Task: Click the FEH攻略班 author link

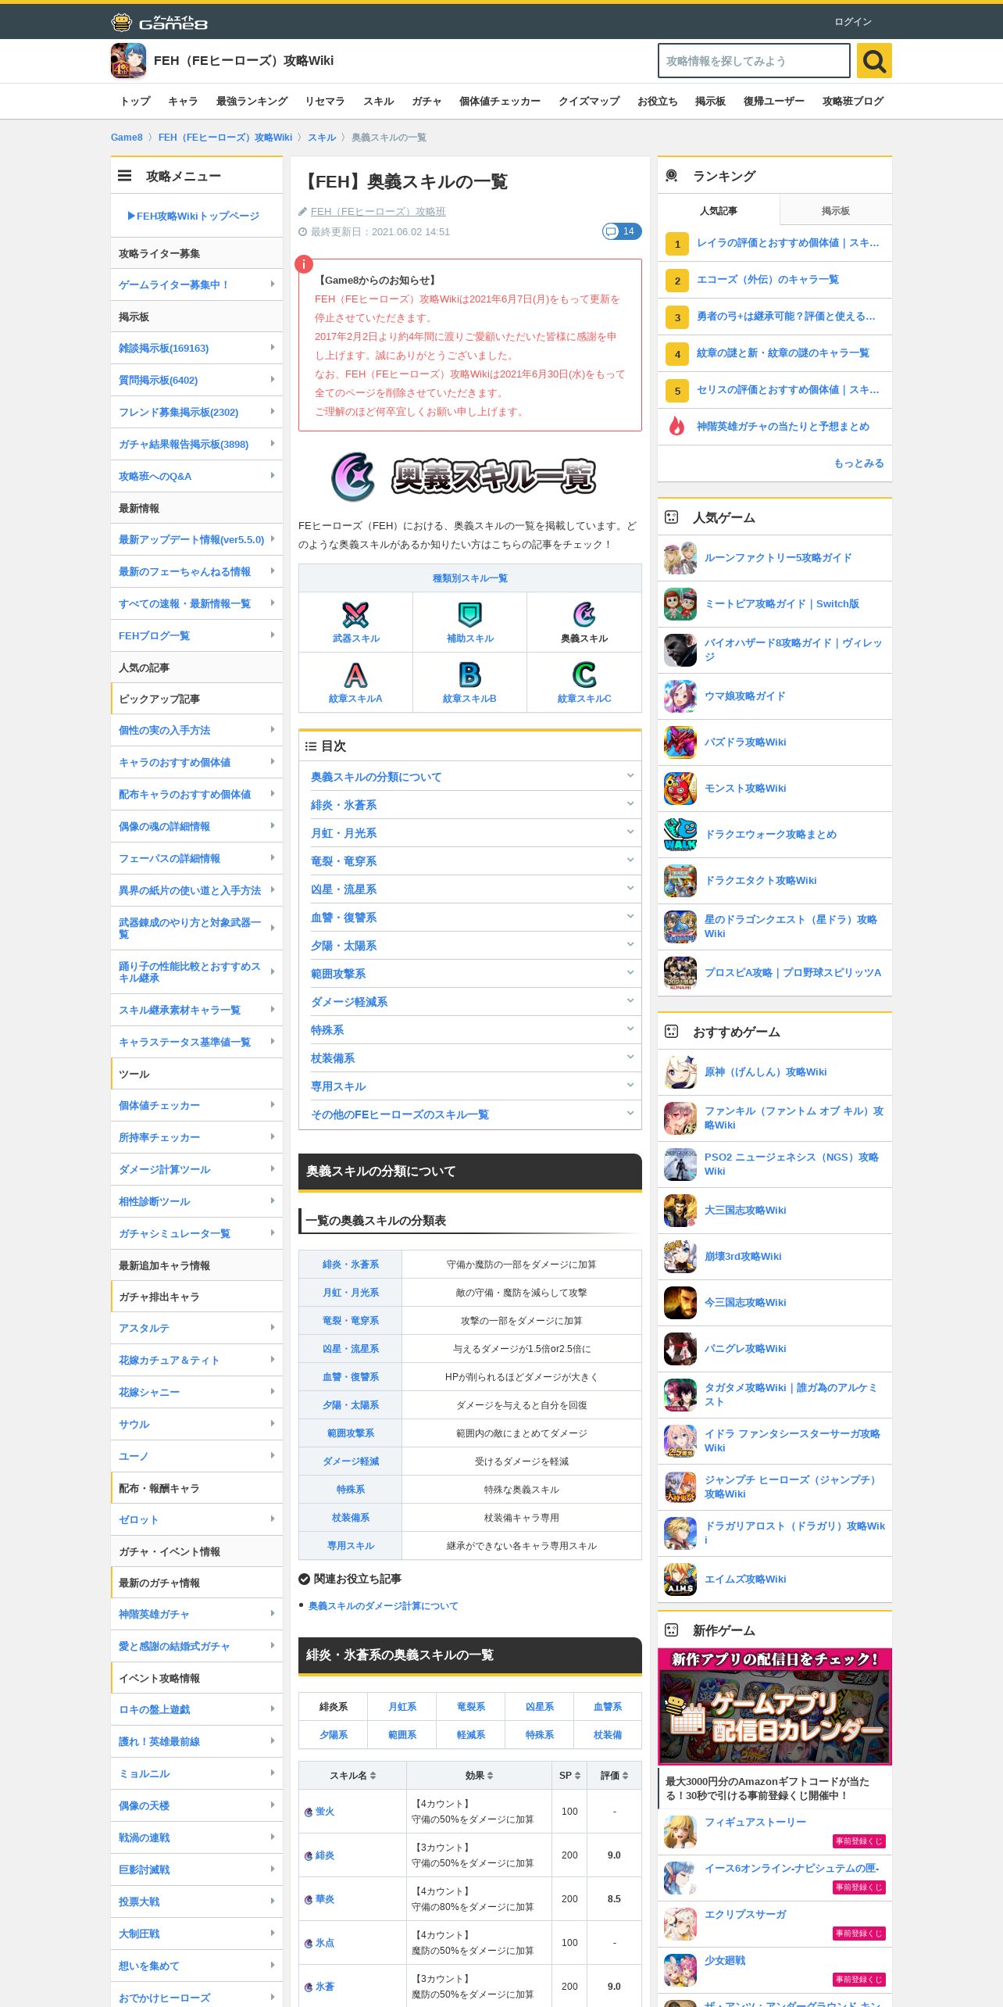Action: coord(378,211)
